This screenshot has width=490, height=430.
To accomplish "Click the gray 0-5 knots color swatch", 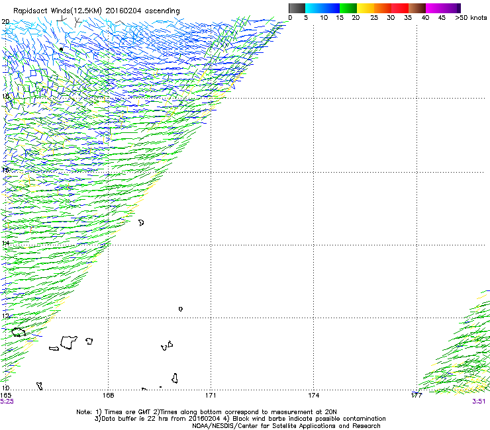I will click(297, 8).
